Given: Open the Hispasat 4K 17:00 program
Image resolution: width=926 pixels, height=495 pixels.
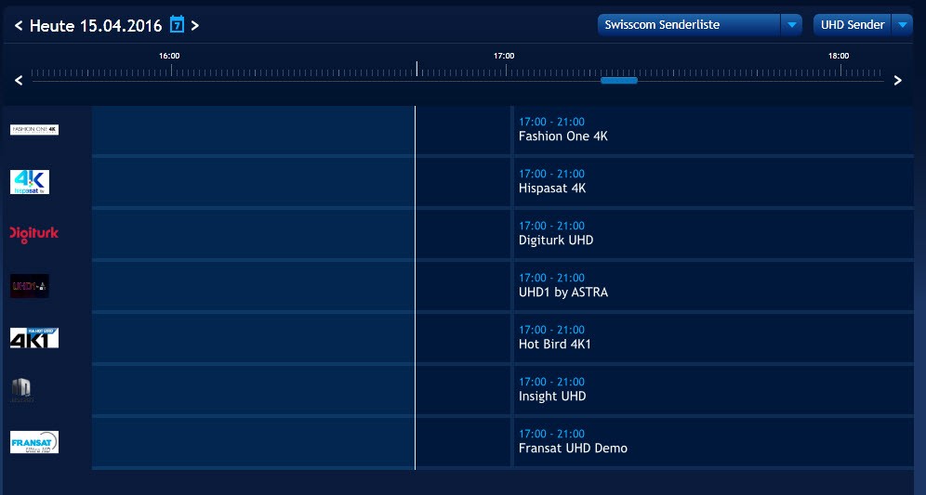Looking at the screenshot, I should [x=713, y=182].
